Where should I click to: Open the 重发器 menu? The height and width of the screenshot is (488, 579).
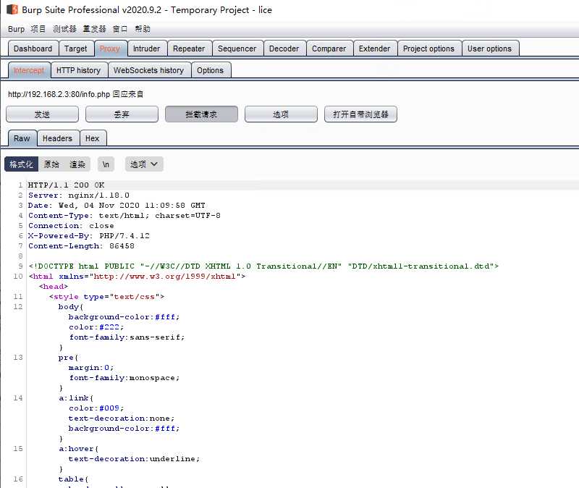[x=95, y=29]
